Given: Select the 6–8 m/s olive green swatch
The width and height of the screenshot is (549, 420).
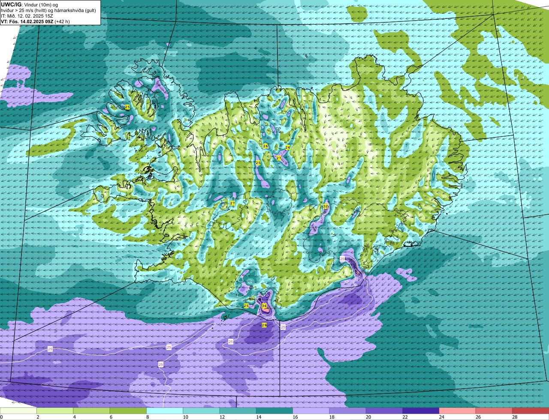Looking at the screenshot, I should tap(128, 411).
